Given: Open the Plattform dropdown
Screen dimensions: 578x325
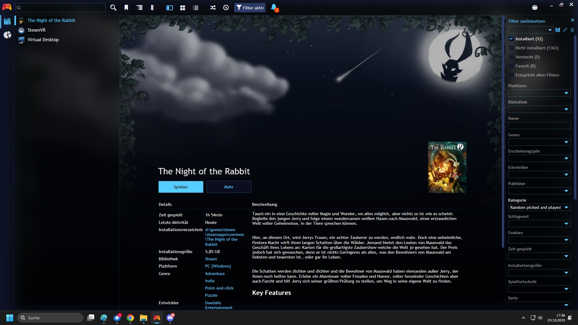Looking at the screenshot, I should point(539,93).
